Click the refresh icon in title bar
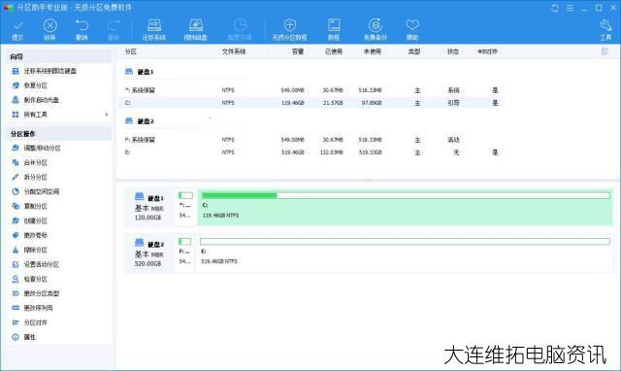 tap(555, 8)
